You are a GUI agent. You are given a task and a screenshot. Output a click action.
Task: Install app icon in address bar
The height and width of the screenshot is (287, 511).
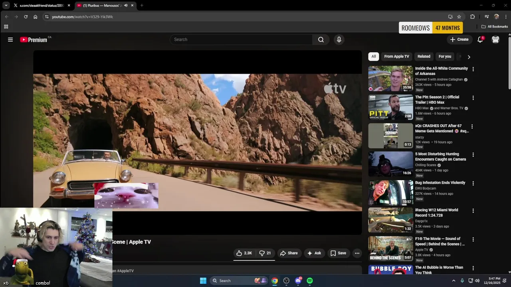pos(450,17)
